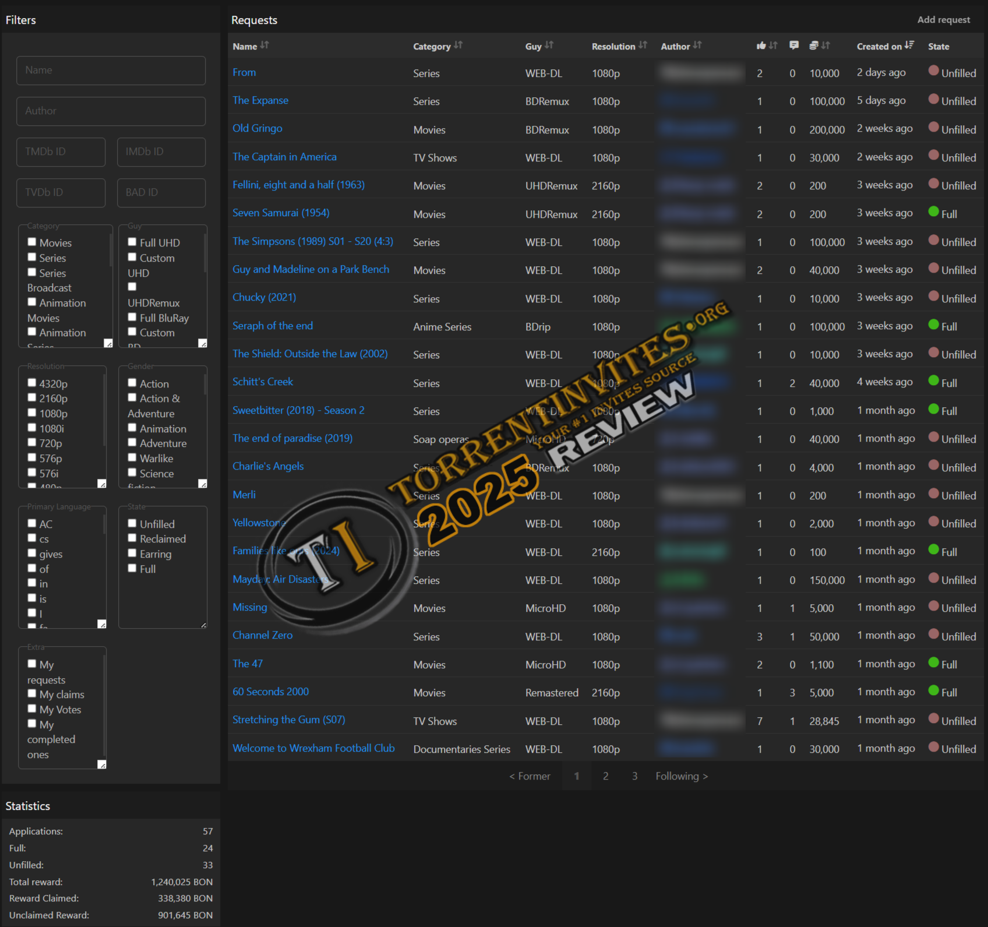Click the Category list scrollbar
The image size is (988, 927).
(111, 251)
